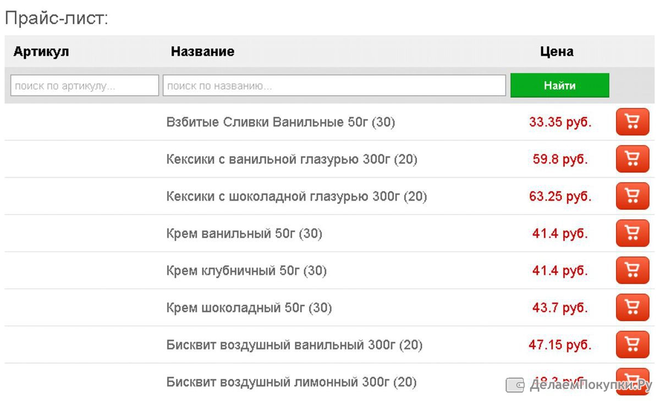
Task: Add Крем шоколадный 50г to cart
Action: tap(632, 307)
